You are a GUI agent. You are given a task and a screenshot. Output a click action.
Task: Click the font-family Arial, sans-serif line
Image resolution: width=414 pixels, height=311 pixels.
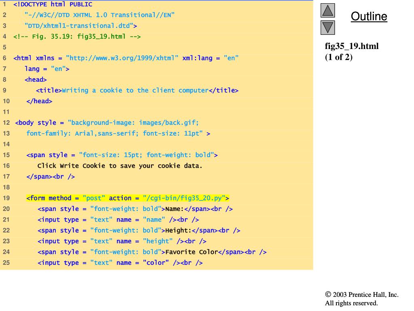pos(118,134)
